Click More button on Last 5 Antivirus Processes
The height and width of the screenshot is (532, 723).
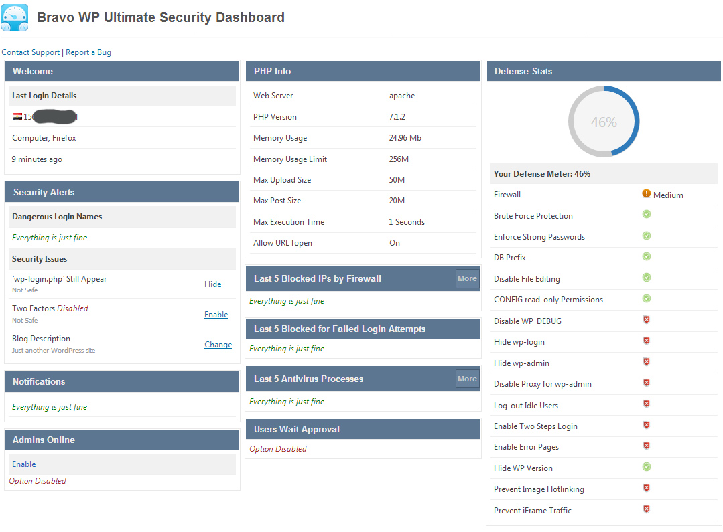click(467, 379)
